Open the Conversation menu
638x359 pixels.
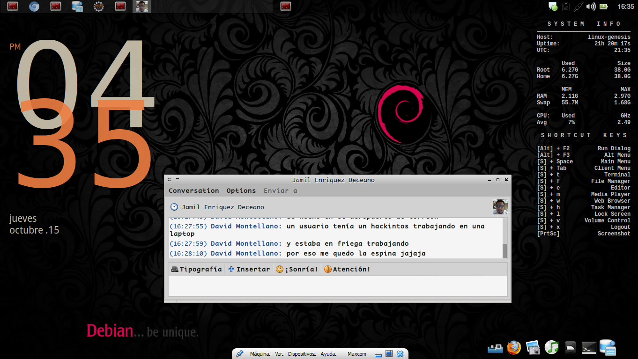[x=194, y=190]
